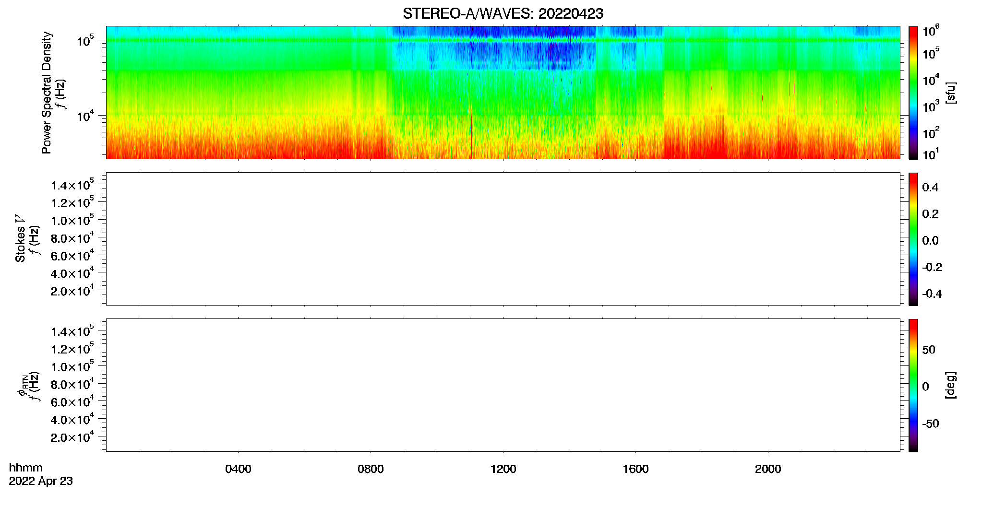This screenshot has height=518, width=1006.
Task: Click the 1.4×10⁵ tick in the Stokes V panel
Action: tap(72, 185)
